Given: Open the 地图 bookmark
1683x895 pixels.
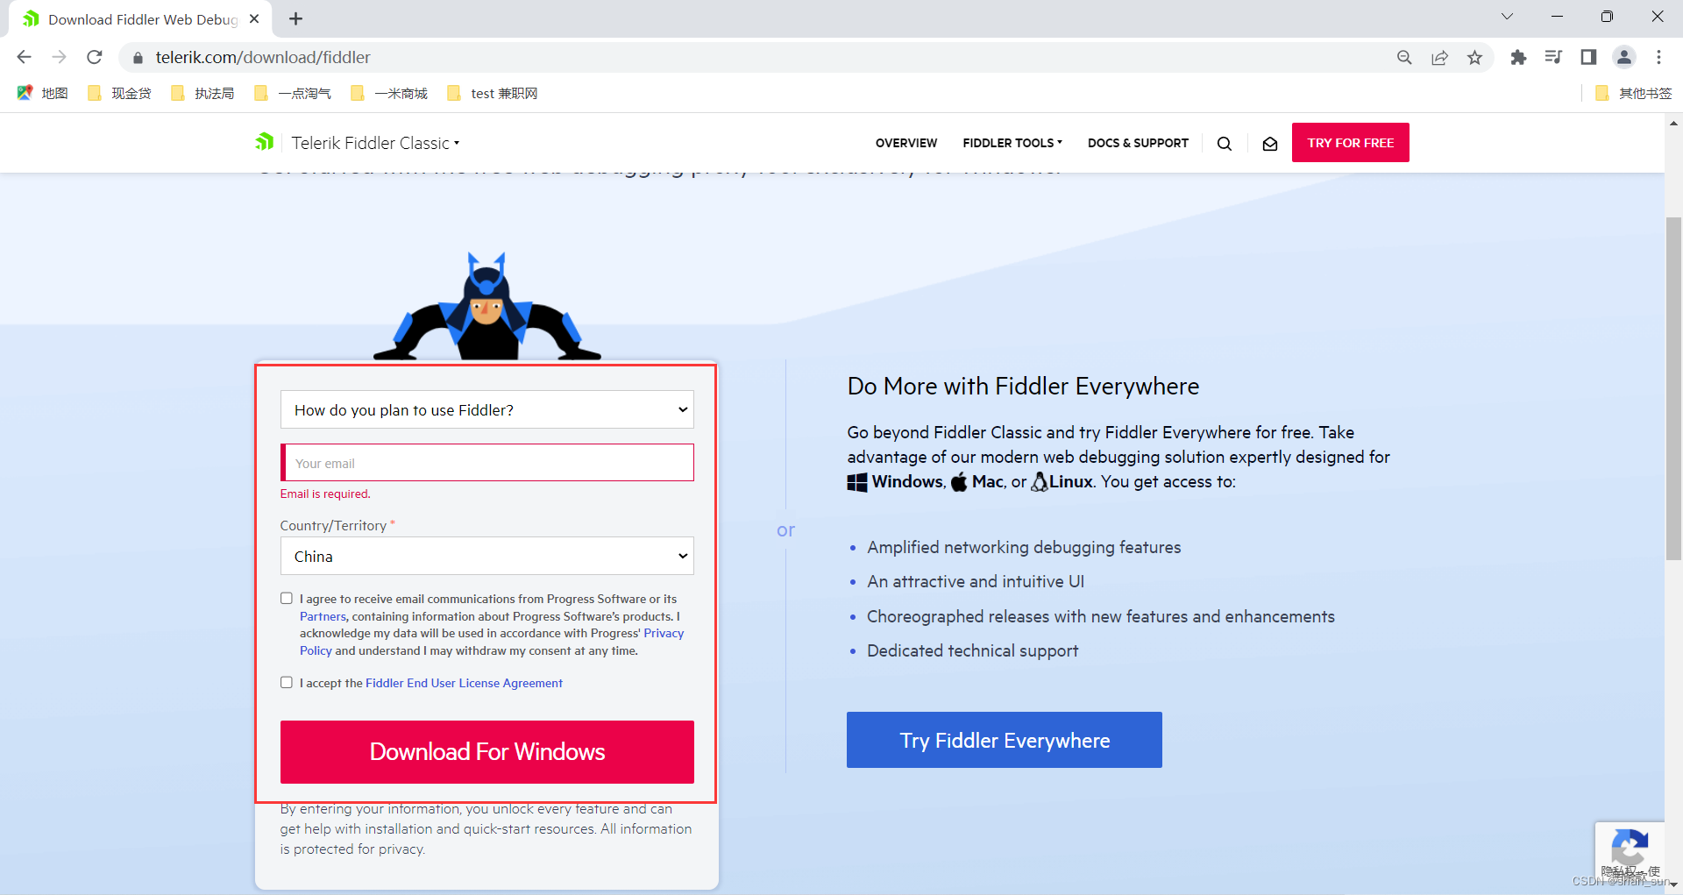Looking at the screenshot, I should point(43,93).
